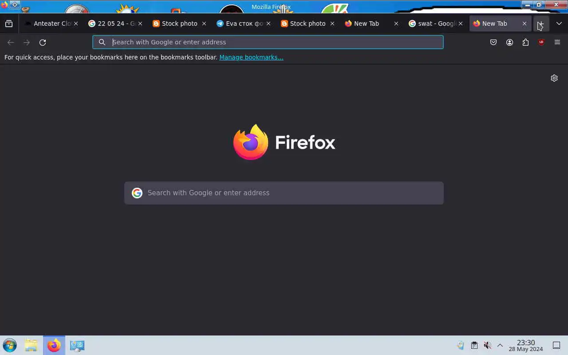Image resolution: width=568 pixels, height=355 pixels.
Task: Focus the center Google search box
Action: point(284,193)
